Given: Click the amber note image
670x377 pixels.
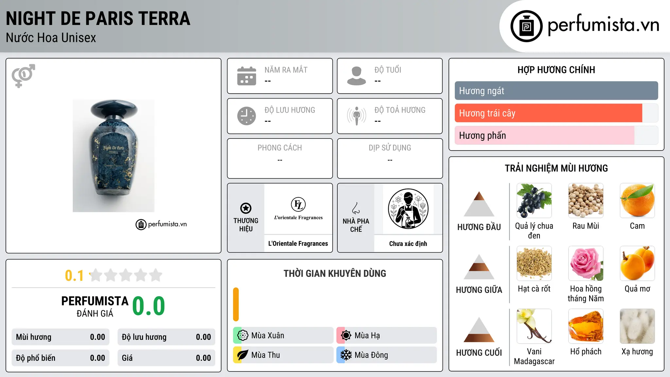Looking at the screenshot, I should (x=586, y=326).
